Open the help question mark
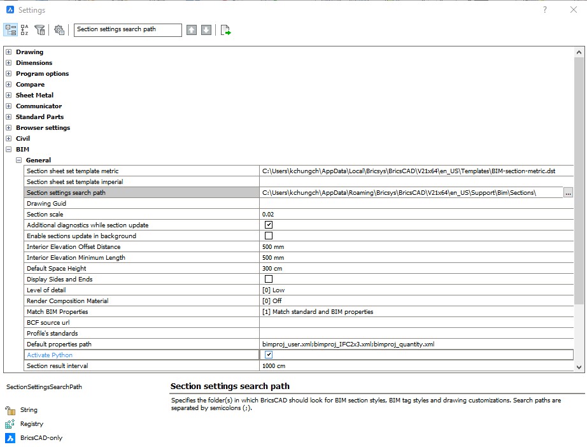Screen dimensions: 587x447 tap(545, 10)
